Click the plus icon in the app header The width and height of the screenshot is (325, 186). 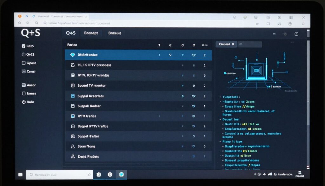285,34
